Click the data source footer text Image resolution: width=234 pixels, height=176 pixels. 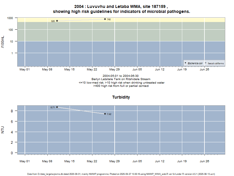pos(121,174)
